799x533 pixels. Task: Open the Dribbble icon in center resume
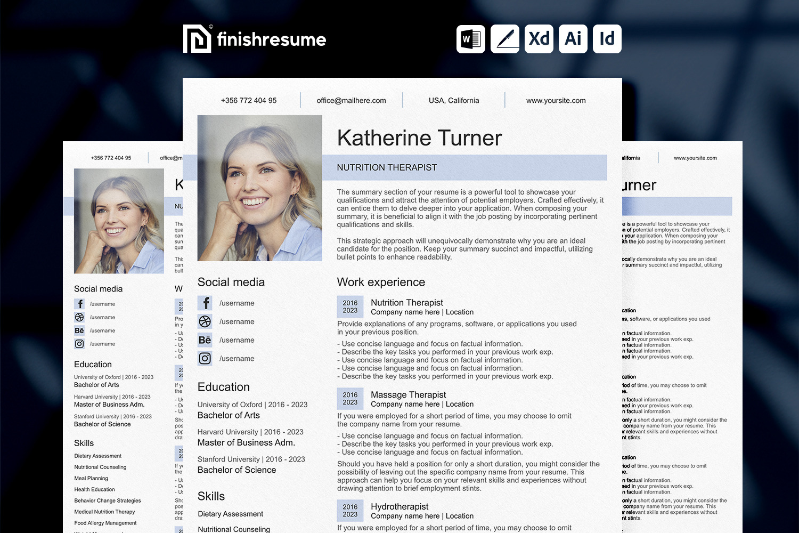tap(205, 321)
